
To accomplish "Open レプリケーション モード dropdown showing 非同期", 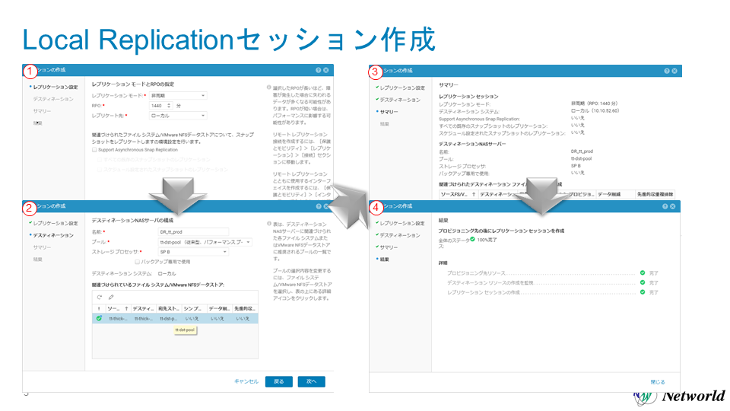I will pyautogui.click(x=178, y=96).
